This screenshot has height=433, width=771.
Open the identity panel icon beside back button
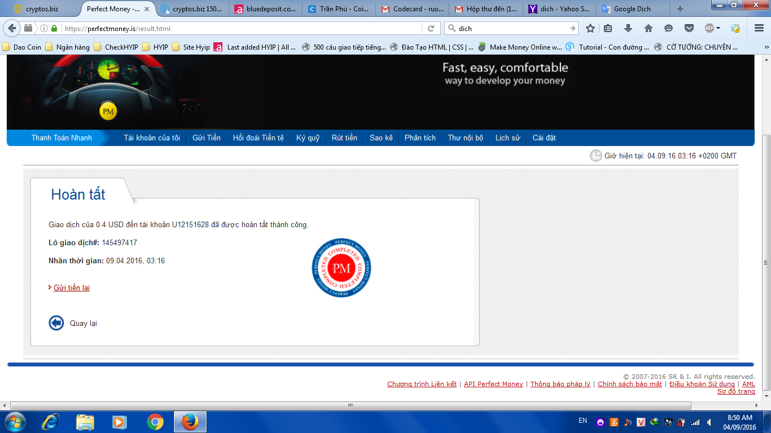28,28
